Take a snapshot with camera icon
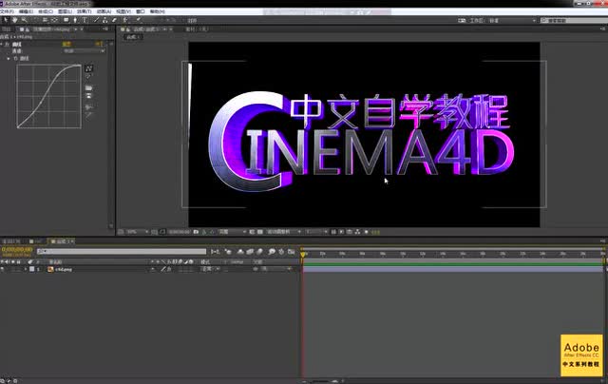The image size is (608, 384). tap(197, 232)
